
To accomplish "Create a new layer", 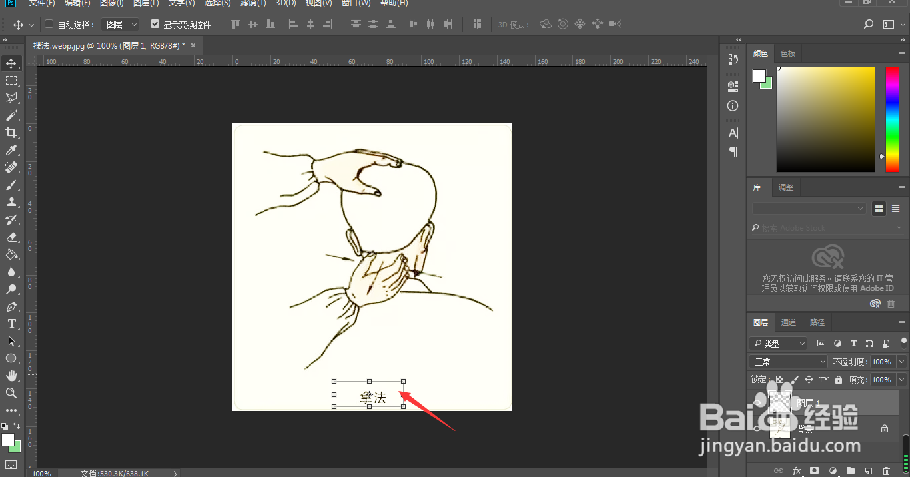I will (x=868, y=471).
